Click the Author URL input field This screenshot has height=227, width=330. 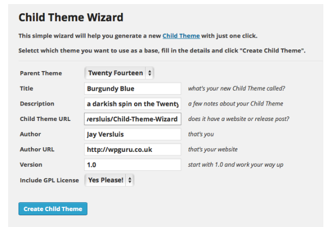[133, 149]
